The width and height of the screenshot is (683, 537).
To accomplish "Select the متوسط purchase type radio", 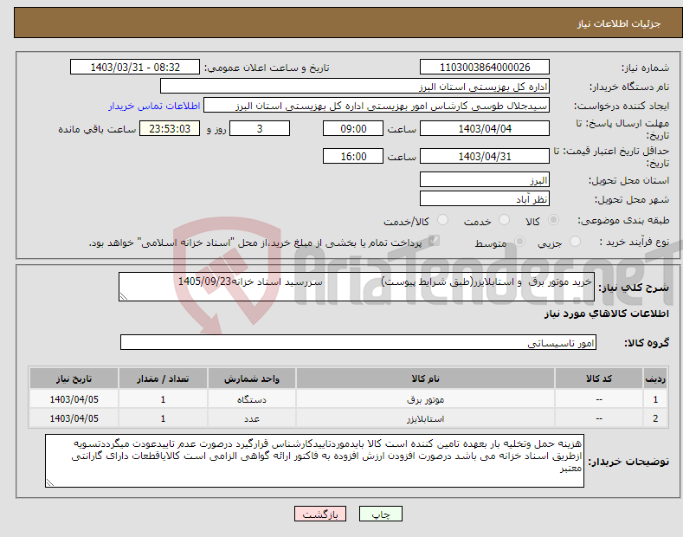I will click(x=519, y=242).
